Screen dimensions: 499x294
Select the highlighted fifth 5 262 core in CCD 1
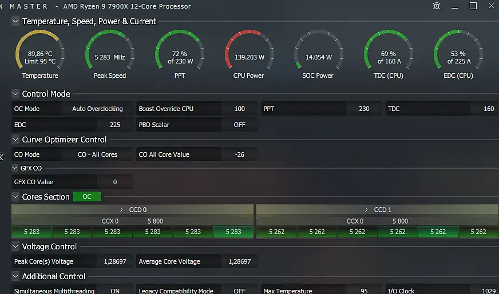(438, 232)
